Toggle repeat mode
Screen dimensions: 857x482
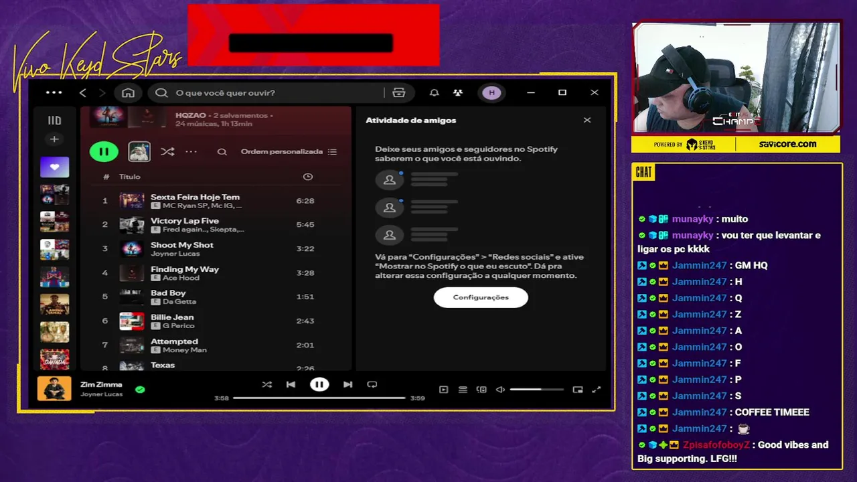[x=372, y=384]
